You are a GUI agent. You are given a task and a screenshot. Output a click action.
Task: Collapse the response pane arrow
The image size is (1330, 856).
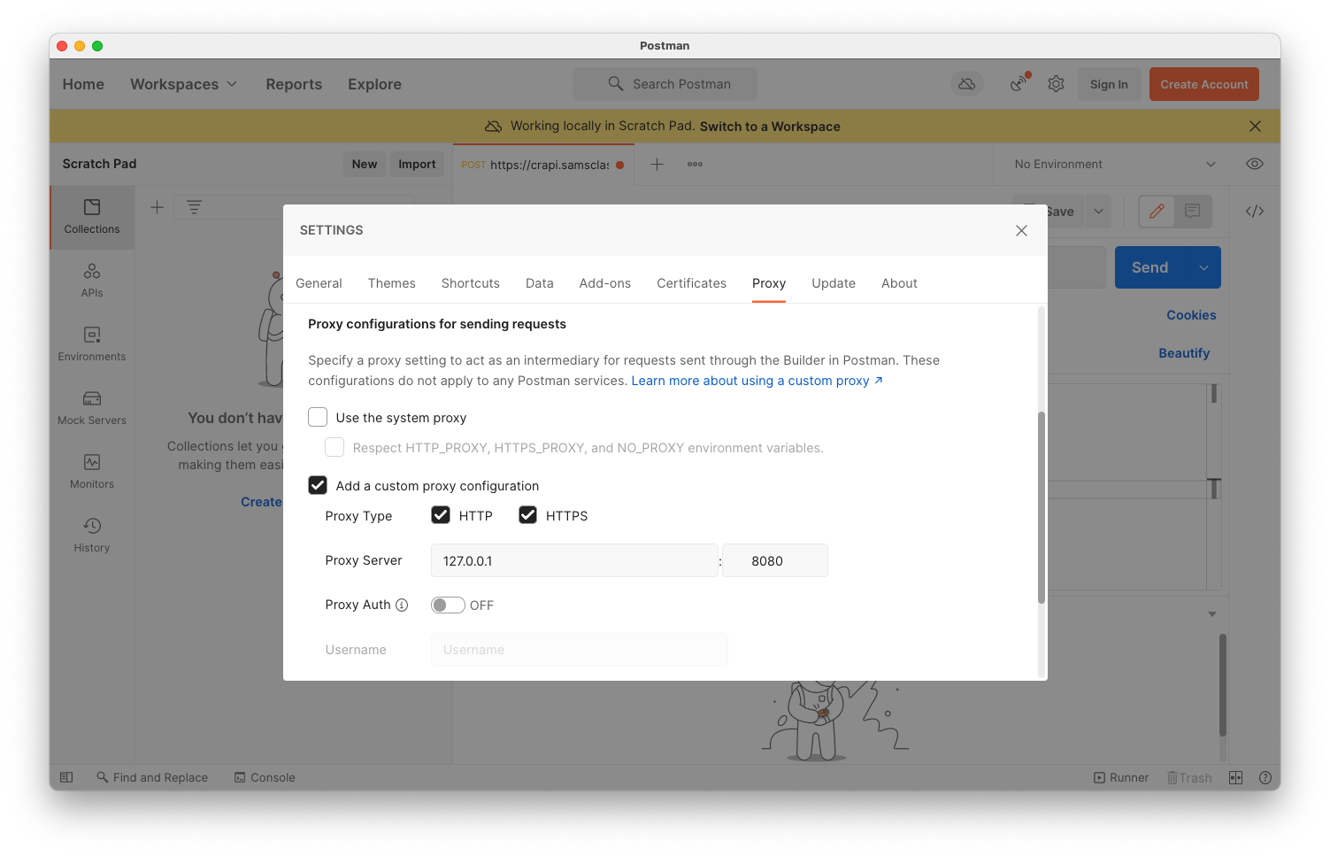(1212, 614)
